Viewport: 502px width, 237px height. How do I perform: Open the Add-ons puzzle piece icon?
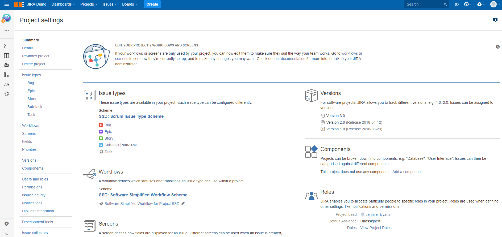click(7, 94)
